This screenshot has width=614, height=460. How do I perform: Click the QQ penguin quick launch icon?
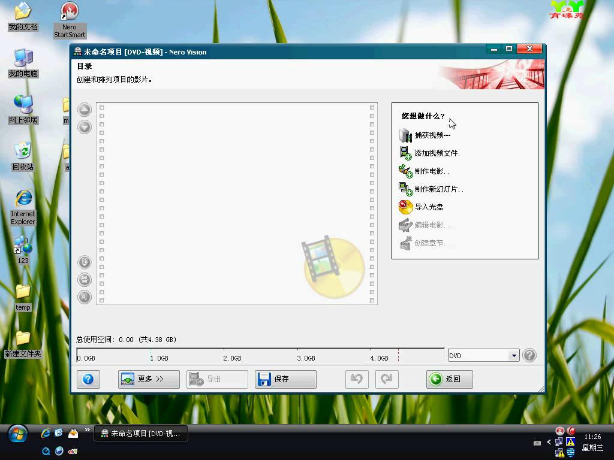point(73,433)
